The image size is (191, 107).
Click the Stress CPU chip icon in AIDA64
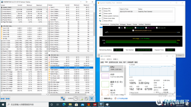tap(100, 8)
